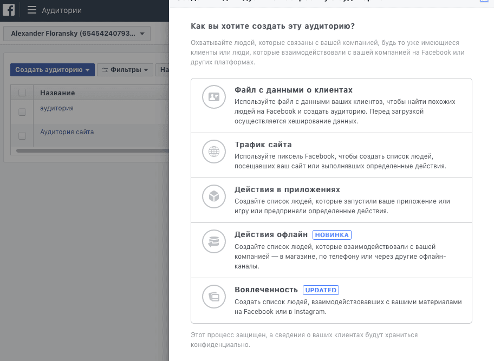Select Файл с данными о клиентах option
The height and width of the screenshot is (361, 494).
(x=331, y=106)
